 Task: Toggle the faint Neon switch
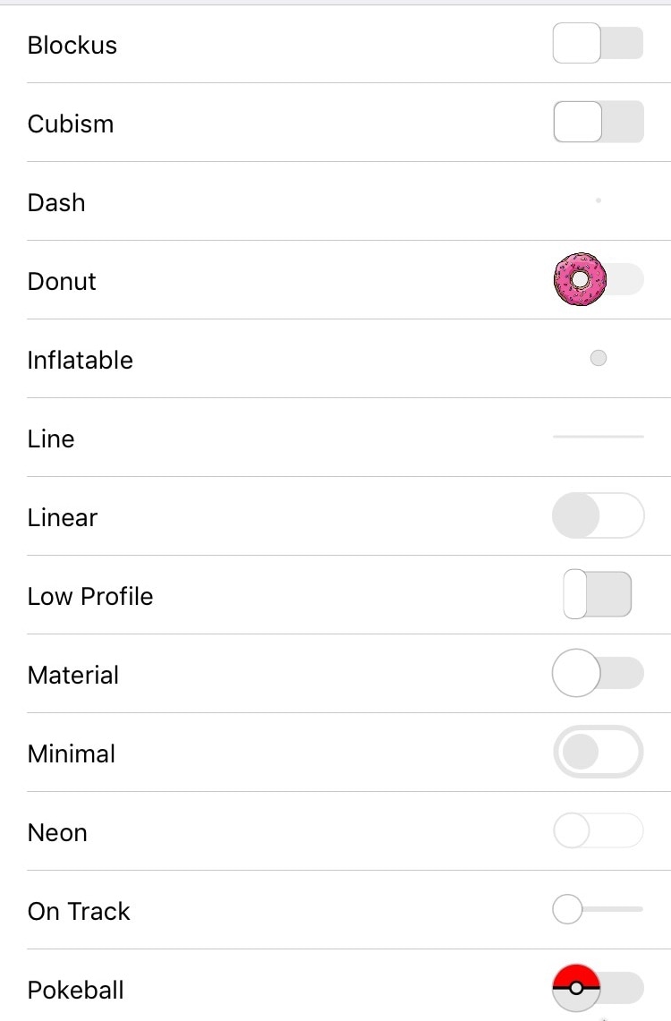(599, 830)
